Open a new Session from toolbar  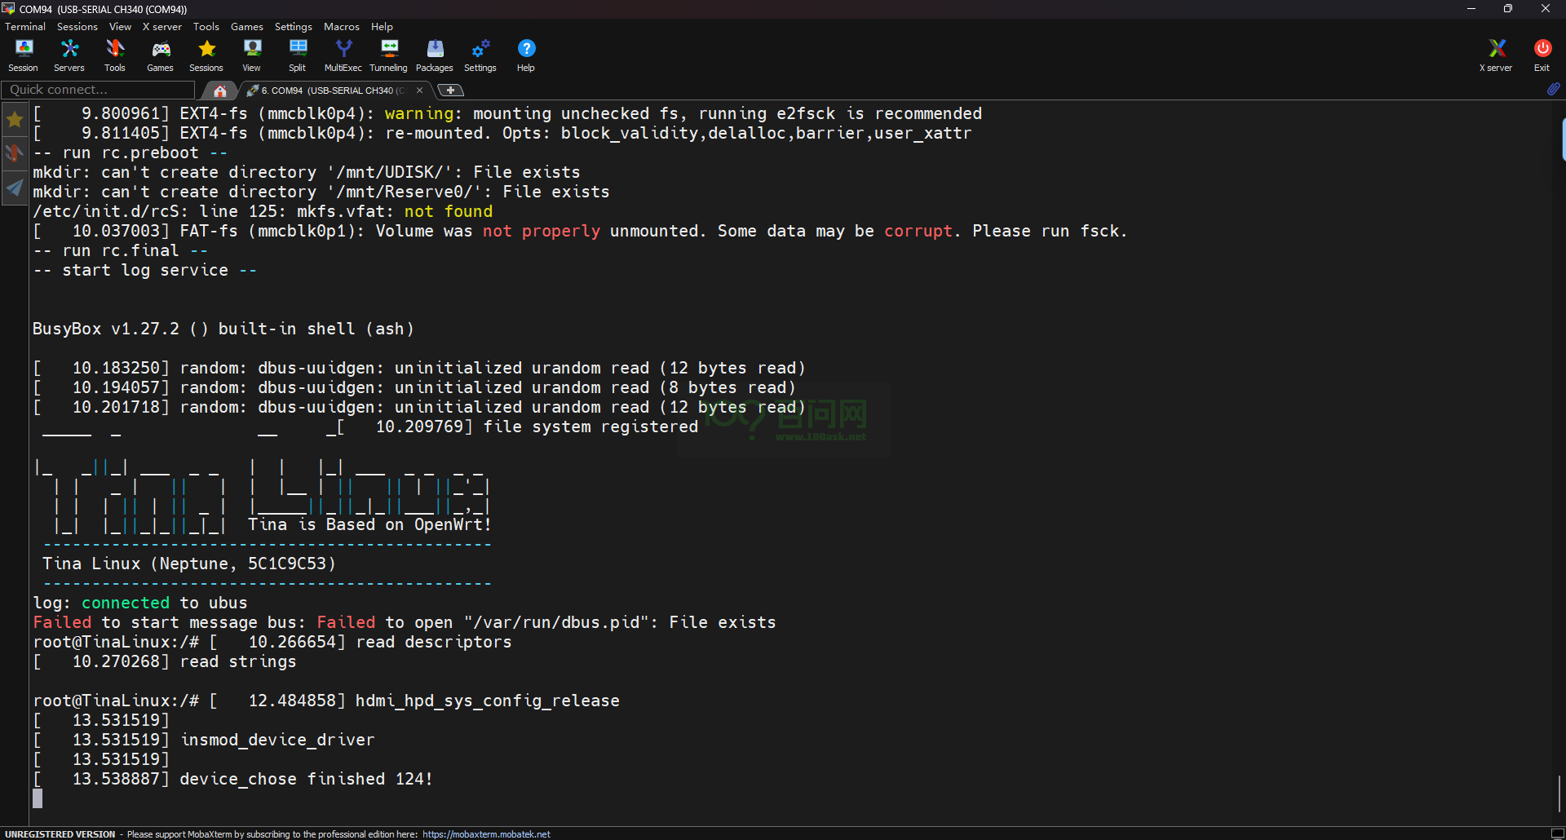click(x=23, y=55)
